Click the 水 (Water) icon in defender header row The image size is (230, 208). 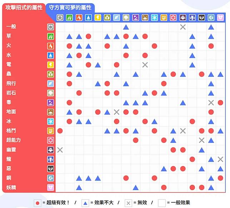pyautogui.click(x=88, y=18)
